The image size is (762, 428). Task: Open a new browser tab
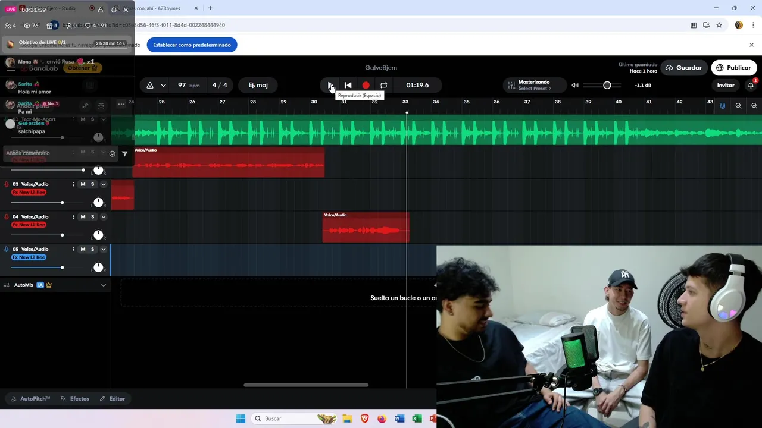(x=210, y=8)
